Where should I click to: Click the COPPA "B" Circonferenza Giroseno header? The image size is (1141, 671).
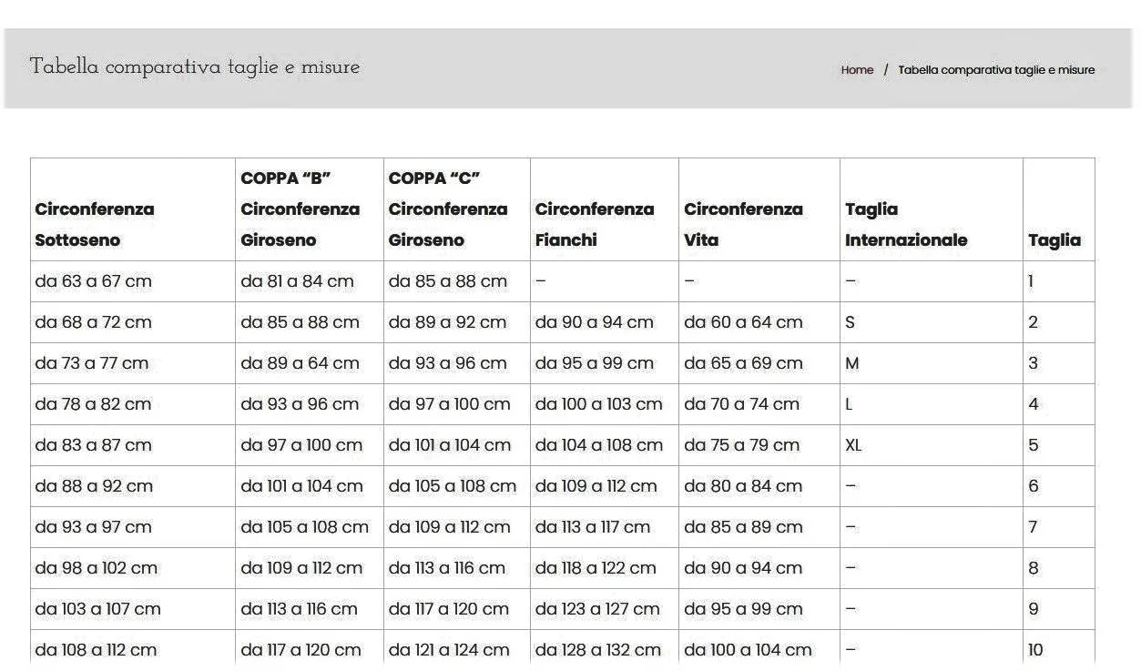[300, 208]
